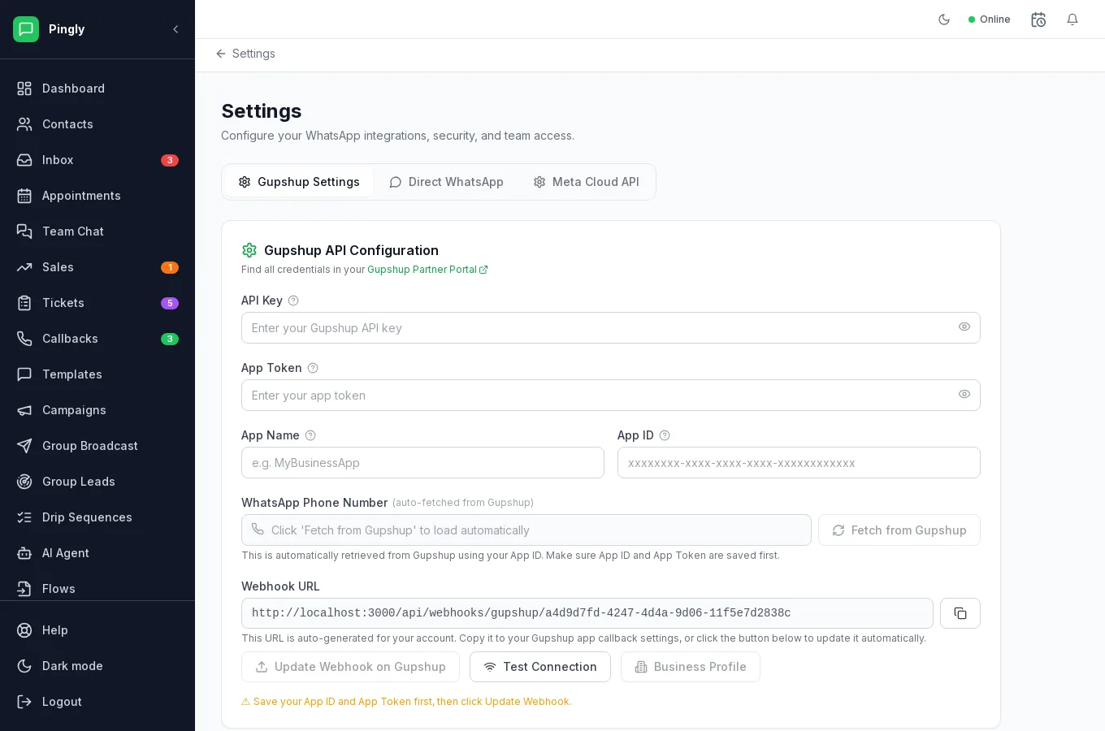Select the Gupshup Settings tab
This screenshot has height=731, width=1105.
(x=299, y=182)
